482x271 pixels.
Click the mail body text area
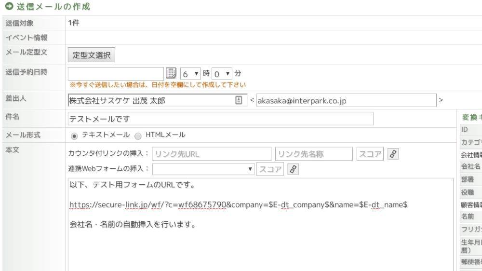pyautogui.click(x=260, y=225)
